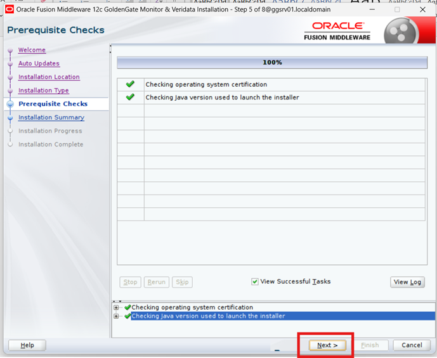437x358 pixels.
Task: Open the Installation Type step
Action: [x=43, y=91]
